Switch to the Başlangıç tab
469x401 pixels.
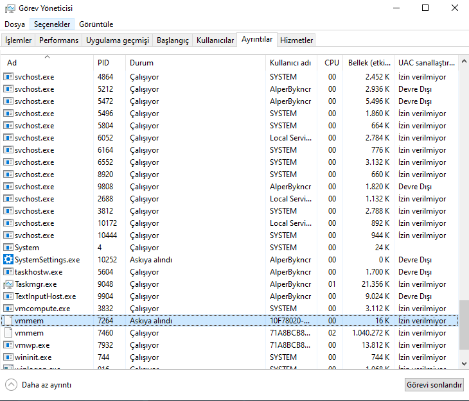click(173, 40)
